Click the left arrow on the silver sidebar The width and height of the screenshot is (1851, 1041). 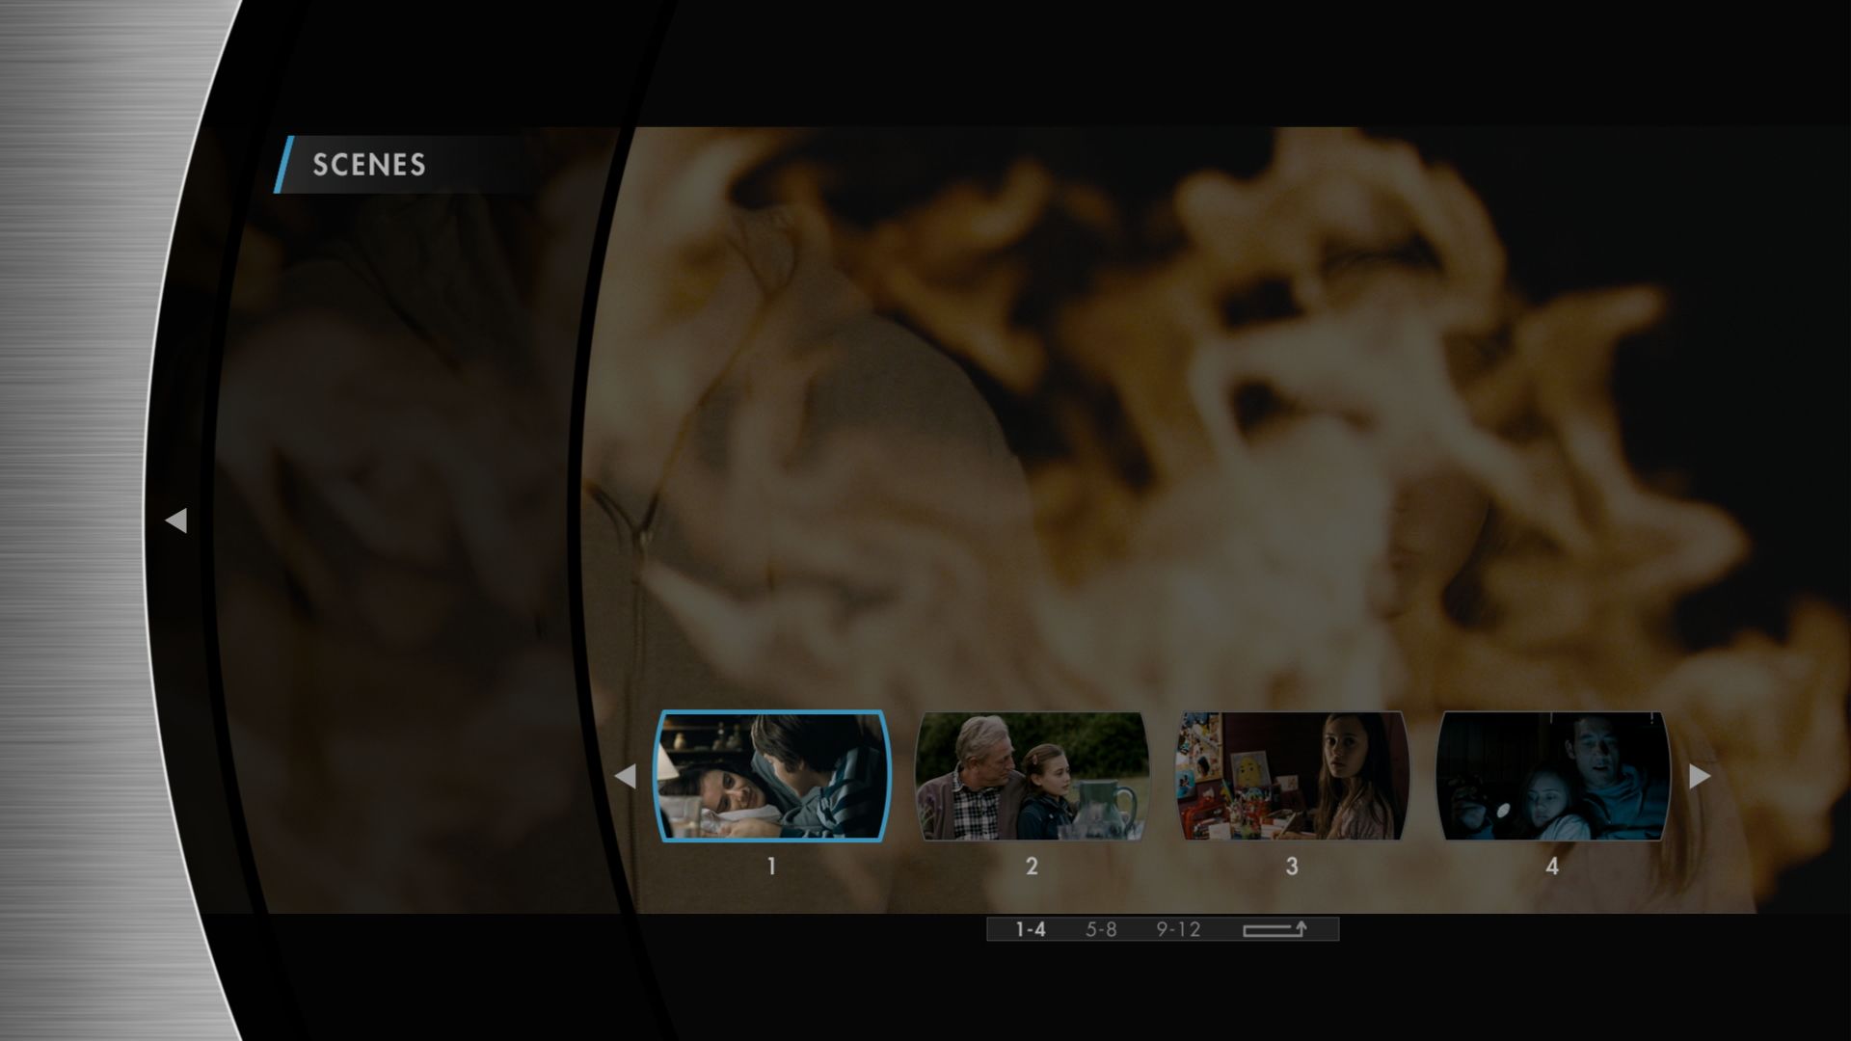(175, 520)
